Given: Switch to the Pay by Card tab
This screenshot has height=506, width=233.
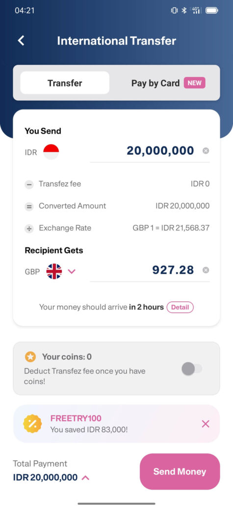Looking at the screenshot, I should [168, 83].
